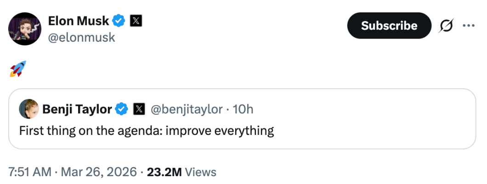Open Elon Musk's profile avatar
This screenshot has height=184, width=487.
[x=24, y=29]
